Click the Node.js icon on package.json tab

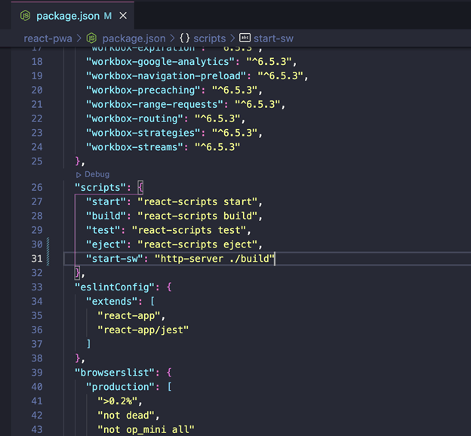[x=25, y=15]
